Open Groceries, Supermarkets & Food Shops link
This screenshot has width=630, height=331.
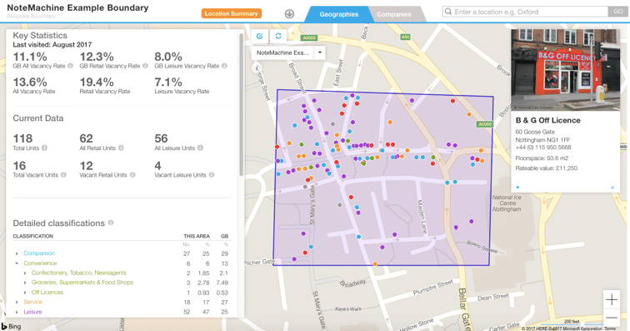pyautogui.click(x=82, y=283)
